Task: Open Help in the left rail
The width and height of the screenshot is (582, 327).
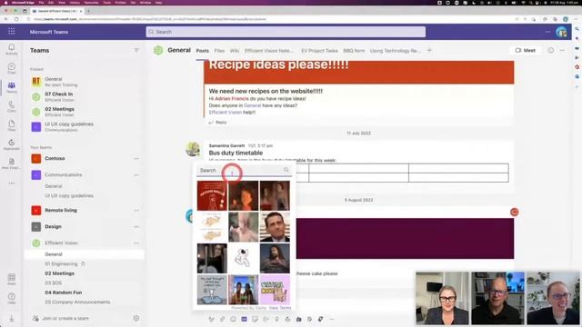Action: (x=12, y=298)
